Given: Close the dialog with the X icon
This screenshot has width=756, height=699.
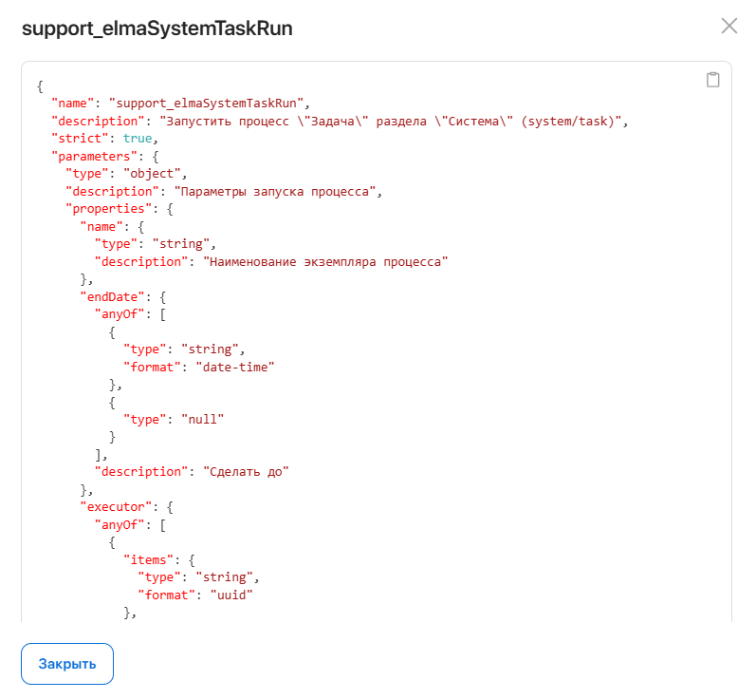Looking at the screenshot, I should pos(728,26).
